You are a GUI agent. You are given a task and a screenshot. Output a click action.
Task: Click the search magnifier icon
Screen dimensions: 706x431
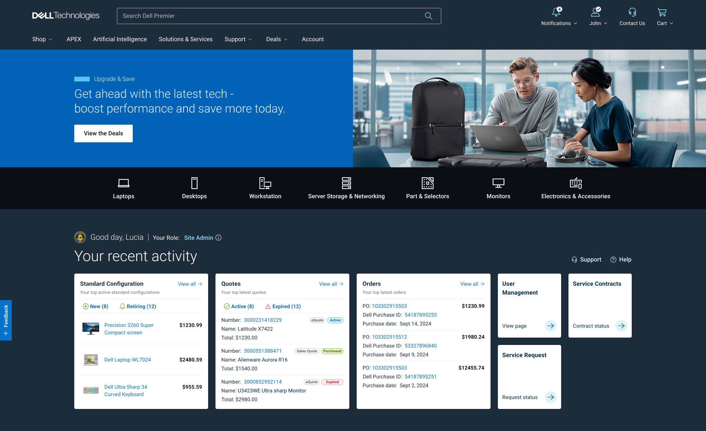(428, 16)
